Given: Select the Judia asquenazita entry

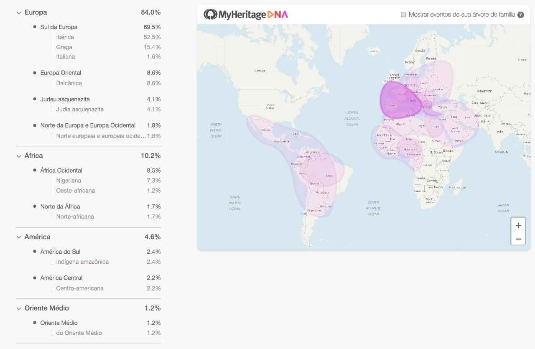Looking at the screenshot, I should [80, 110].
